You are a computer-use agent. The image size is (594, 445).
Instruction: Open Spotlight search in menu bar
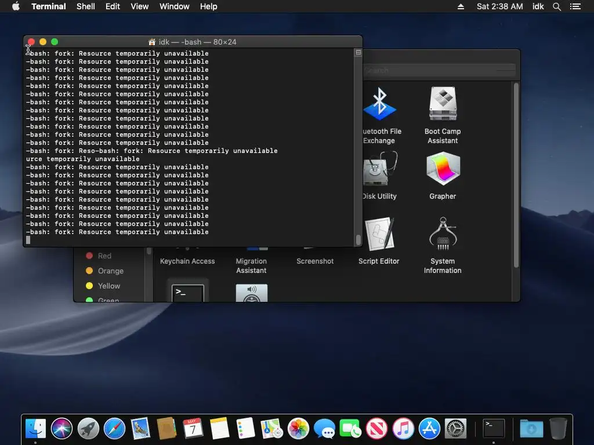tap(556, 6)
